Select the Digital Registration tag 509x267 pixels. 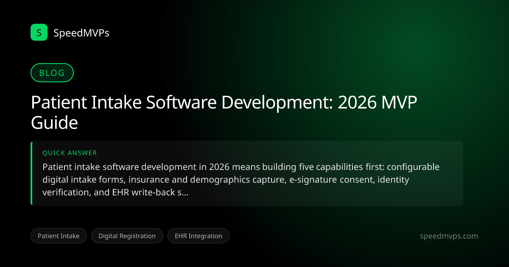click(127, 236)
